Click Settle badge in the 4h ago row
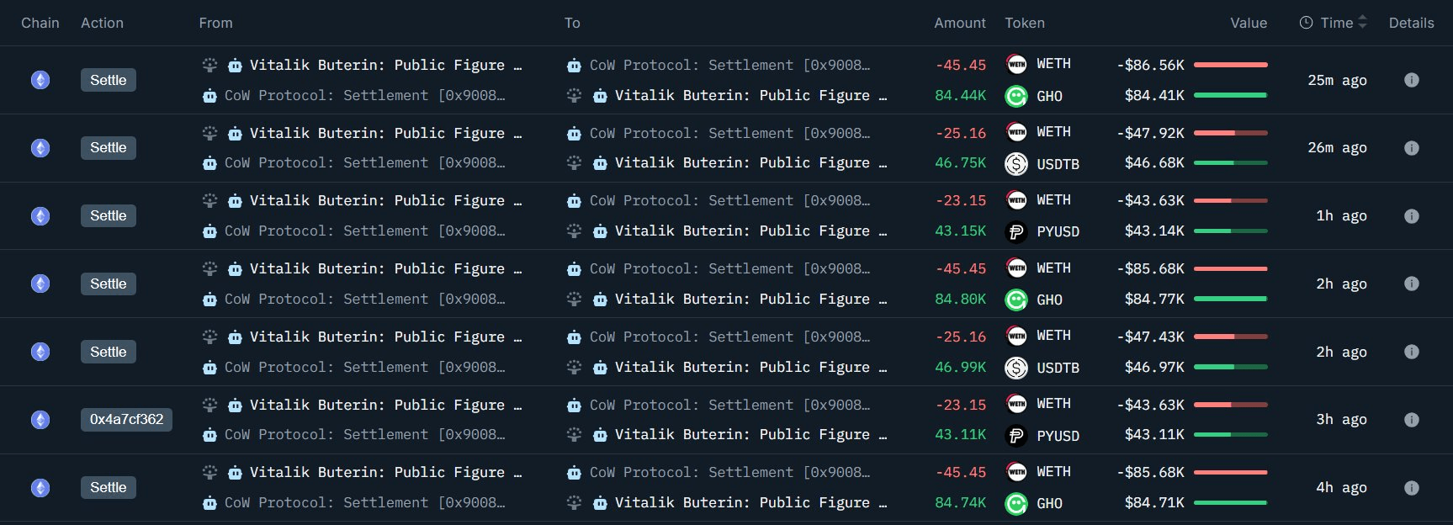 click(109, 487)
